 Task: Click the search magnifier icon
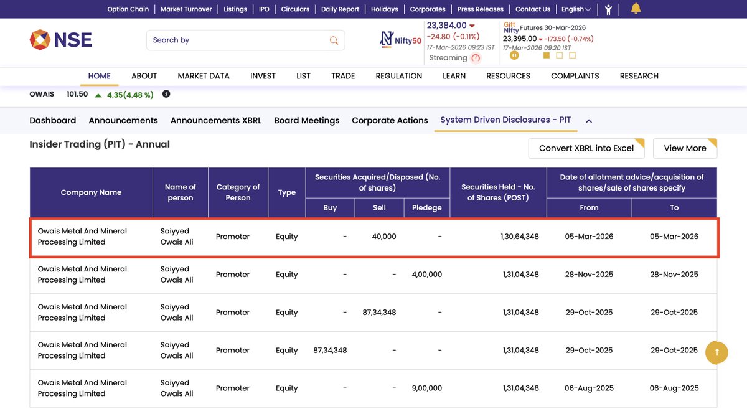coord(334,40)
